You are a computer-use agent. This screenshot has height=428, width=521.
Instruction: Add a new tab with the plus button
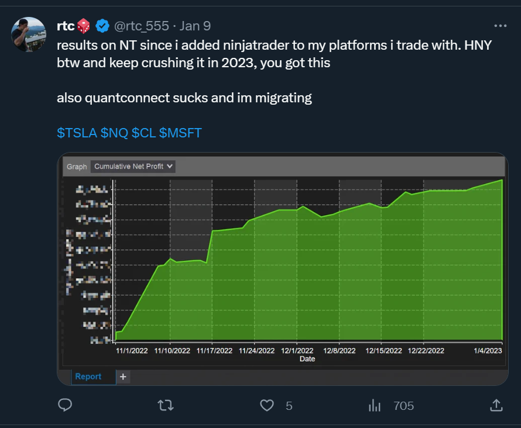[123, 377]
